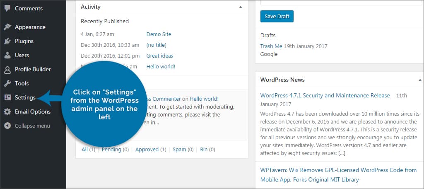Open the Hello world! recently published link
Viewport: 424px width, 189px height.
(161, 66)
